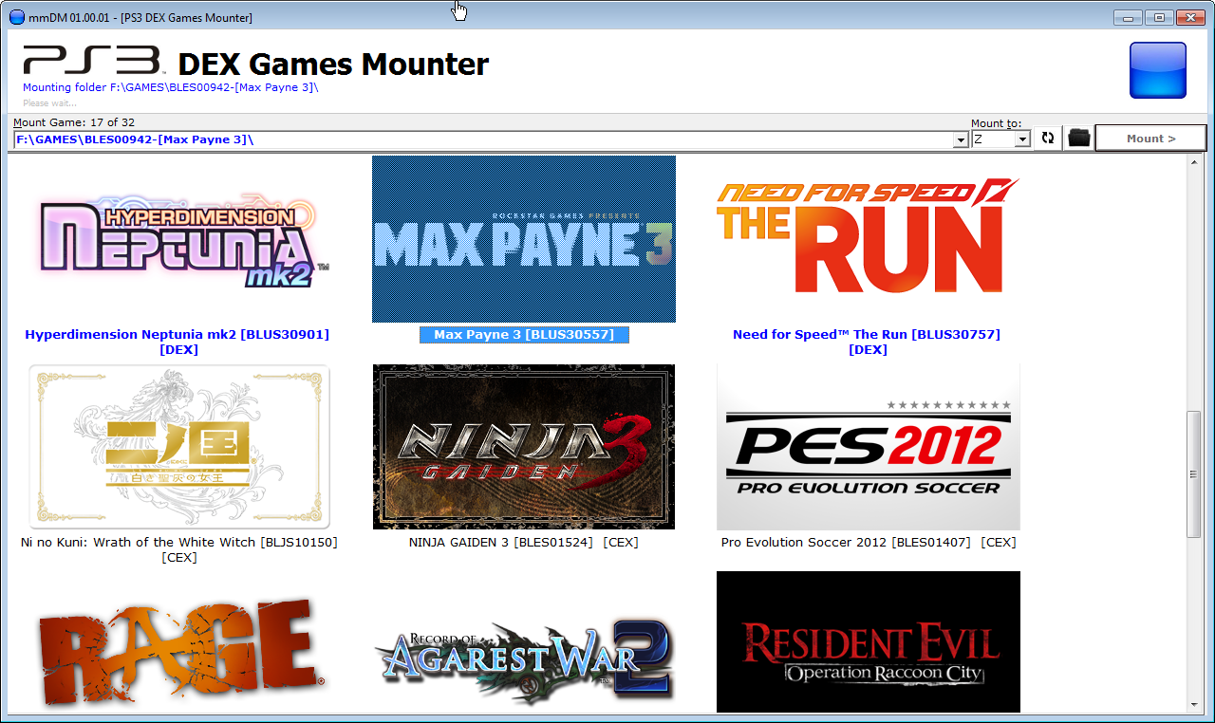Click the refresh games list icon
This screenshot has height=723, width=1215.
[1048, 139]
